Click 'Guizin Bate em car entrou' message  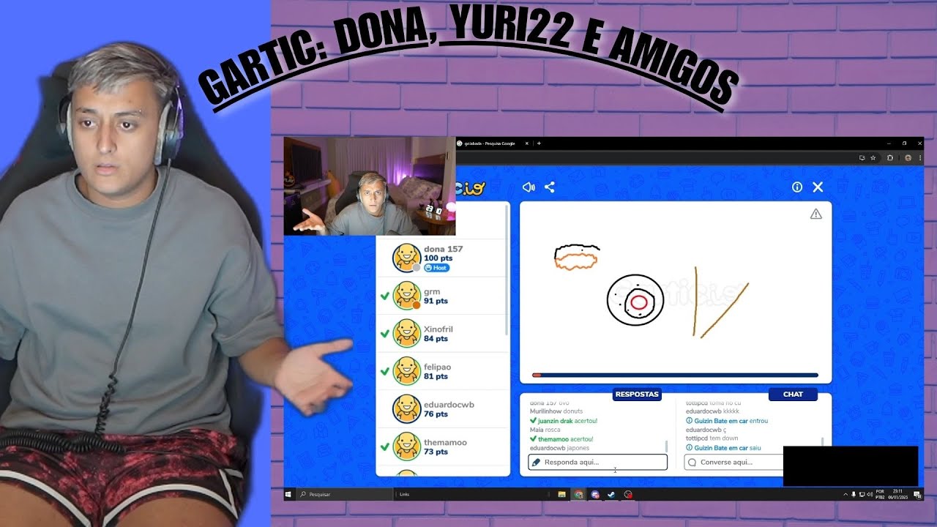tap(727, 421)
